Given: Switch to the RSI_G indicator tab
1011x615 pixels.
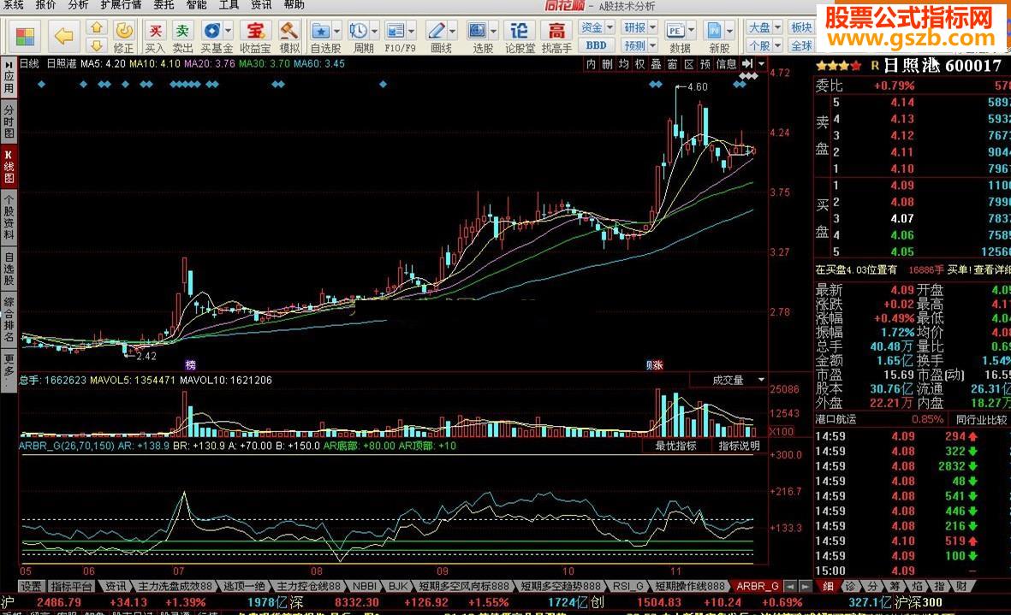Looking at the screenshot, I should (627, 586).
